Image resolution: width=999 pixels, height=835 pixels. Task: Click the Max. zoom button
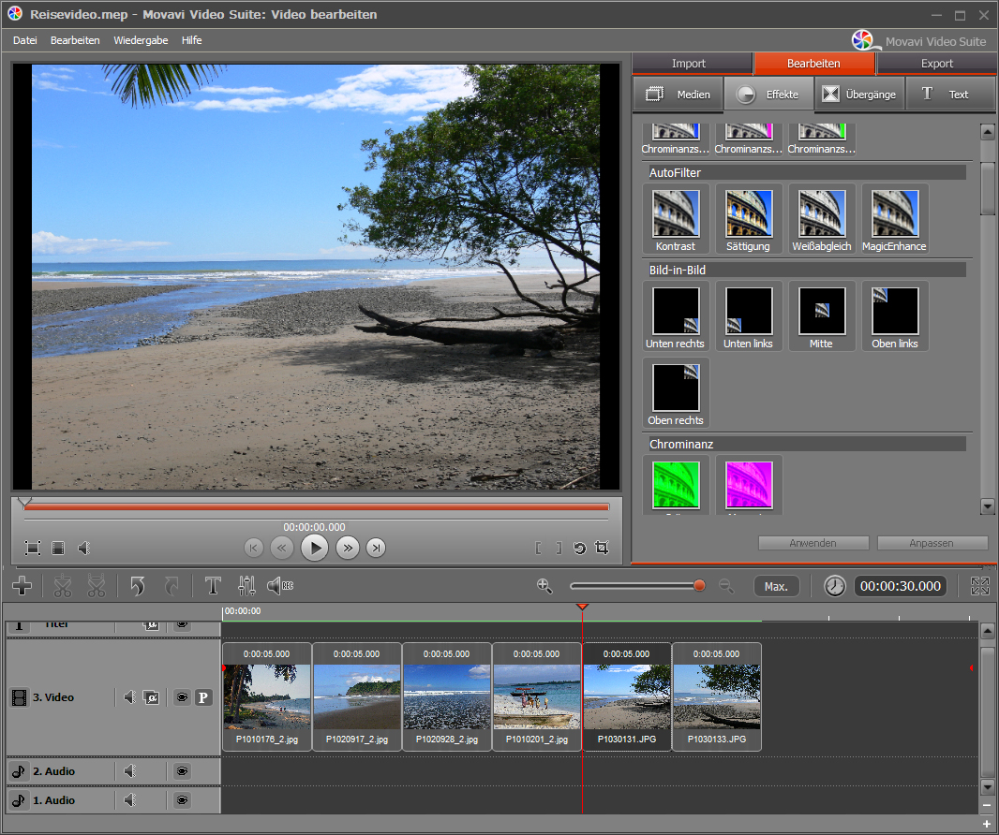776,587
